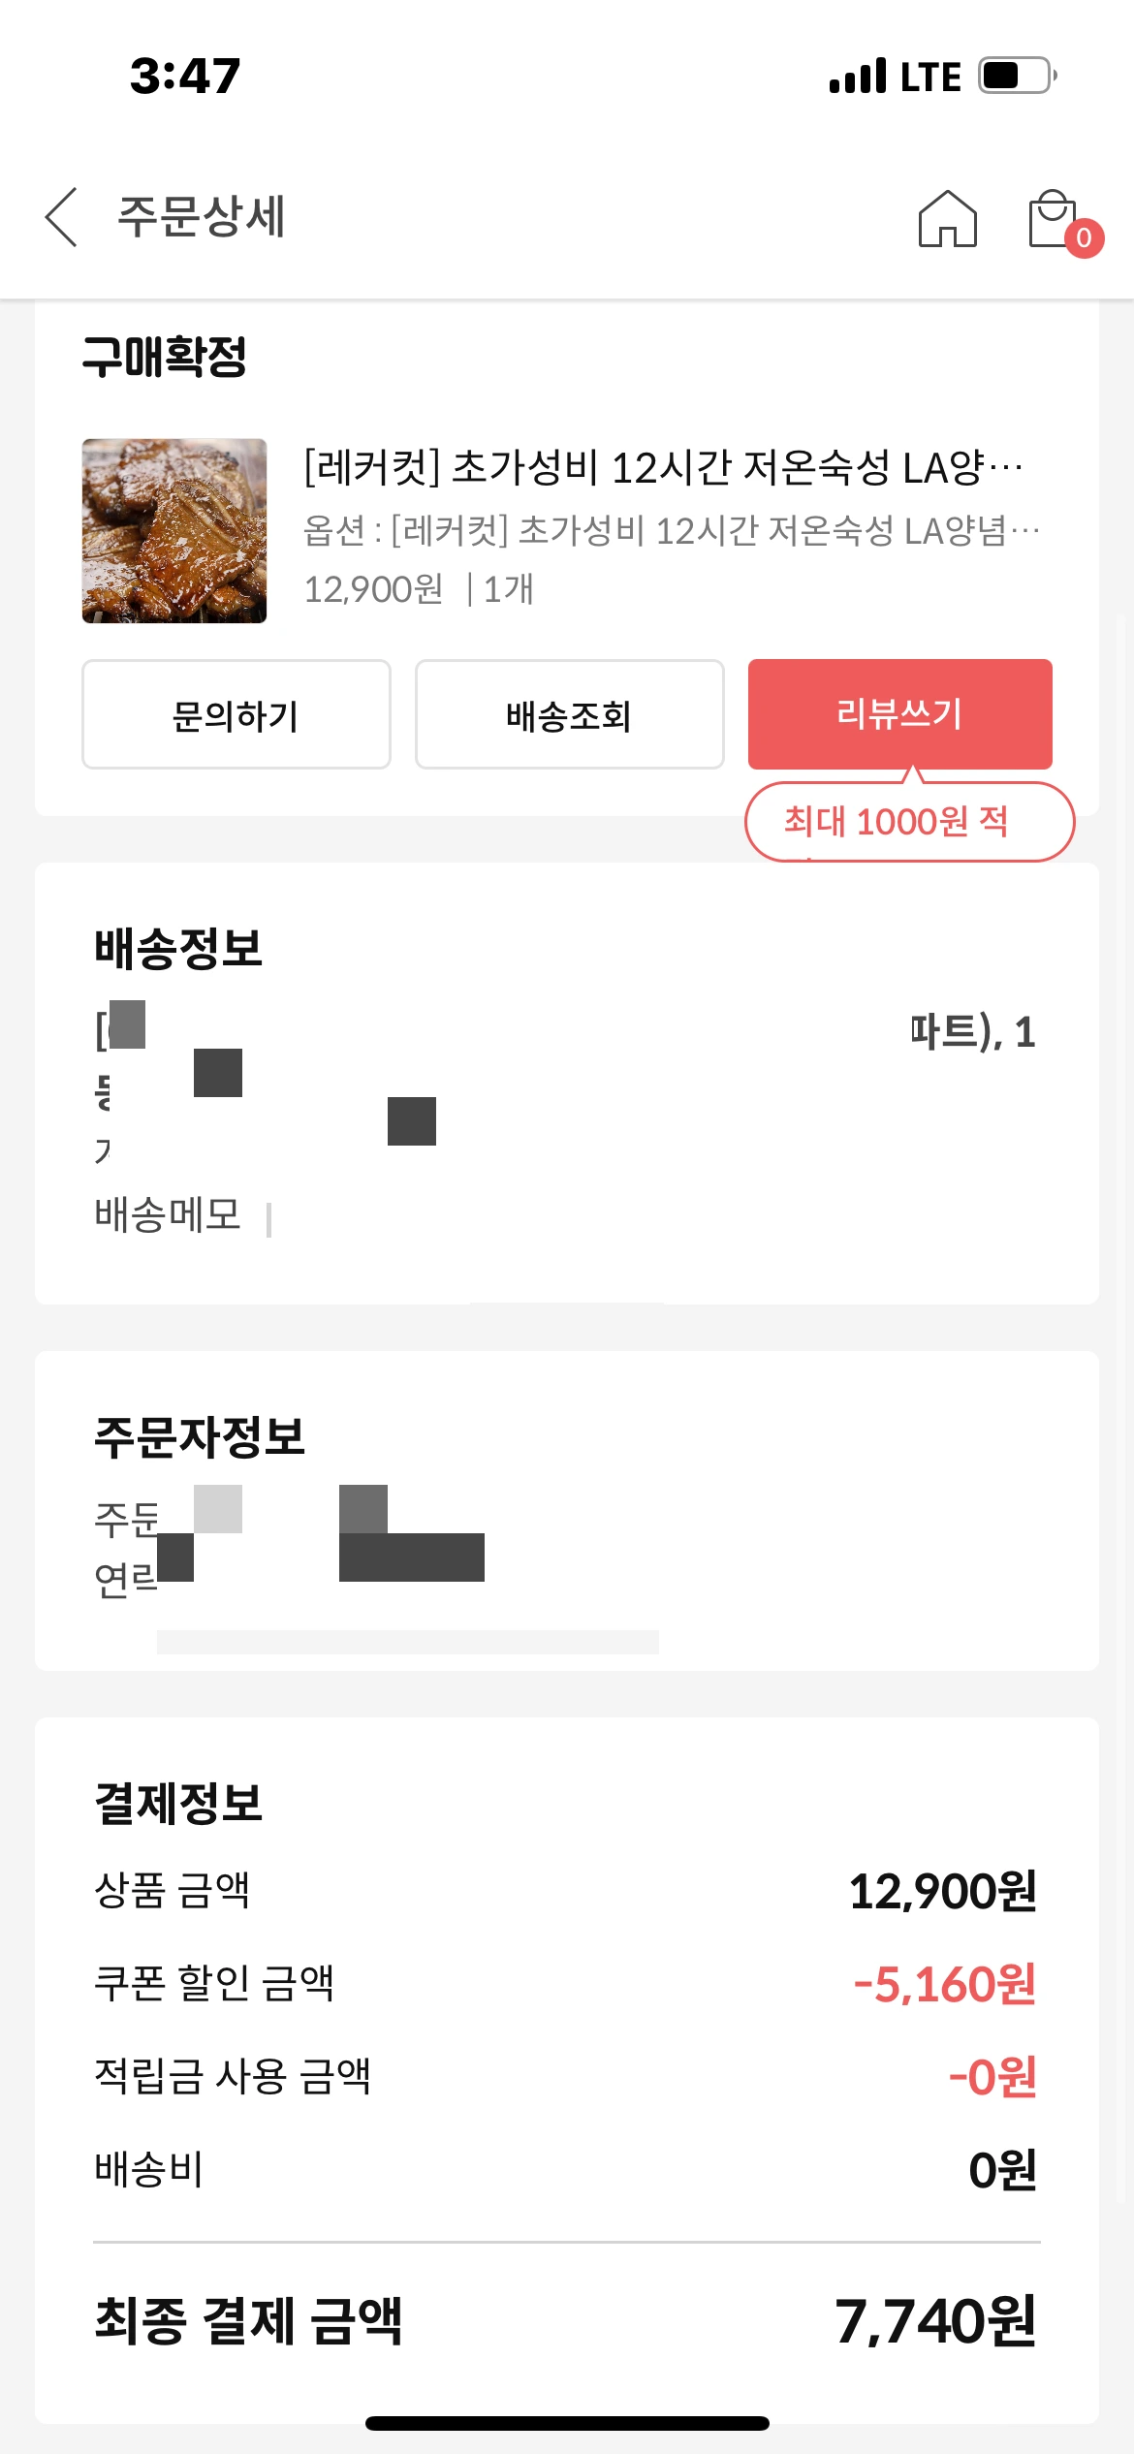Tap the 3:47 status bar clock

point(185,76)
